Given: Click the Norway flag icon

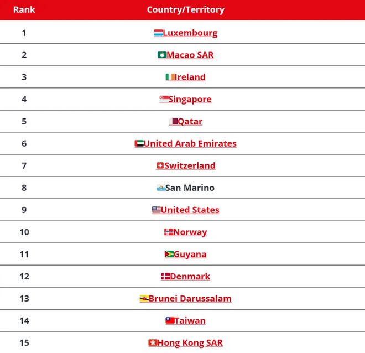Looking at the screenshot, I should coord(169,232).
